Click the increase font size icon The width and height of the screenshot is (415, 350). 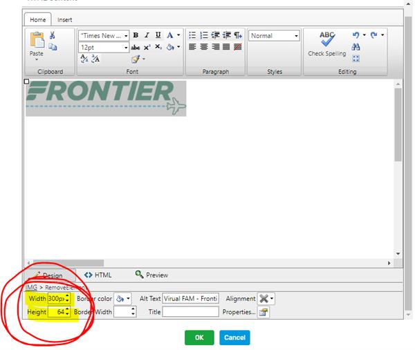pyautogui.click(x=95, y=59)
